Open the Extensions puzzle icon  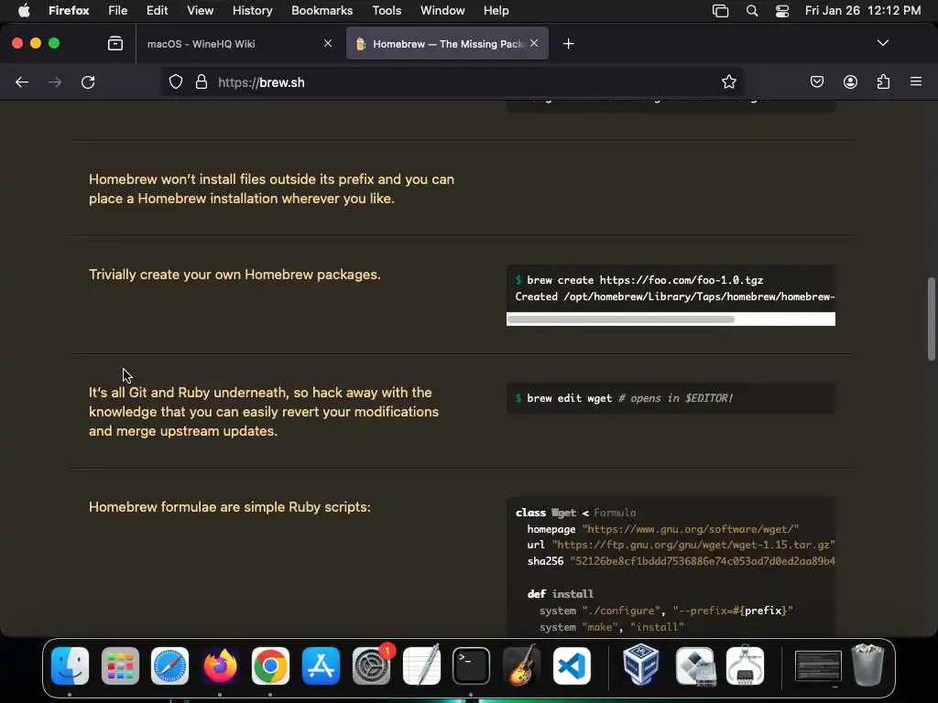[884, 81]
